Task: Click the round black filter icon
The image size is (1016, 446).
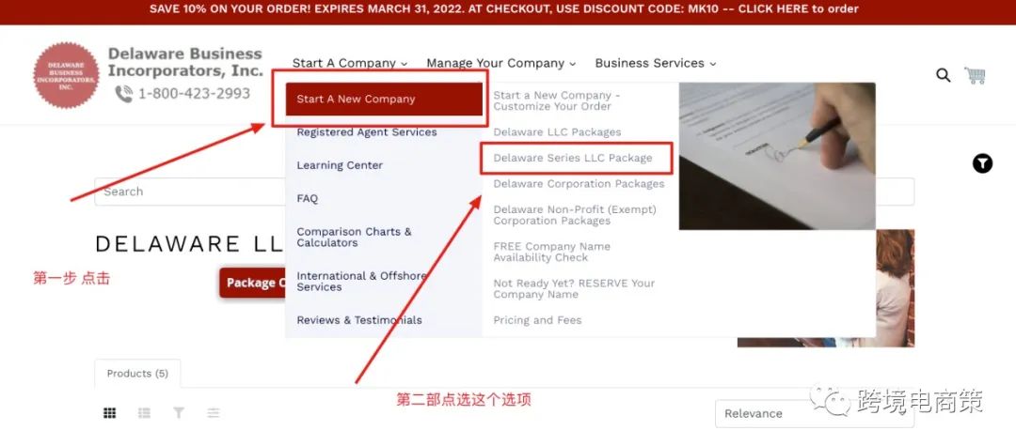Action: 982,163
